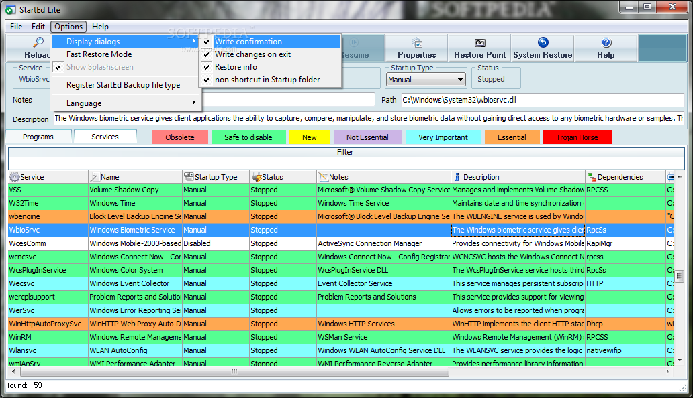Image resolution: width=693 pixels, height=398 pixels.
Task: Click the RapiMgr dependency cell
Action: pyautogui.click(x=625, y=243)
